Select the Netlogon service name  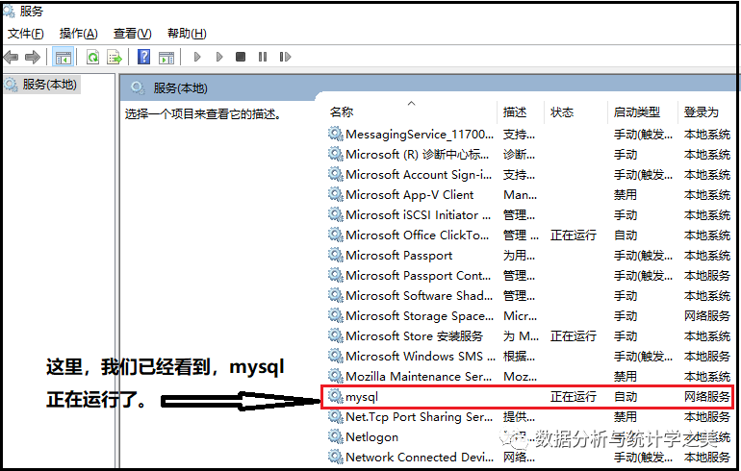click(371, 437)
